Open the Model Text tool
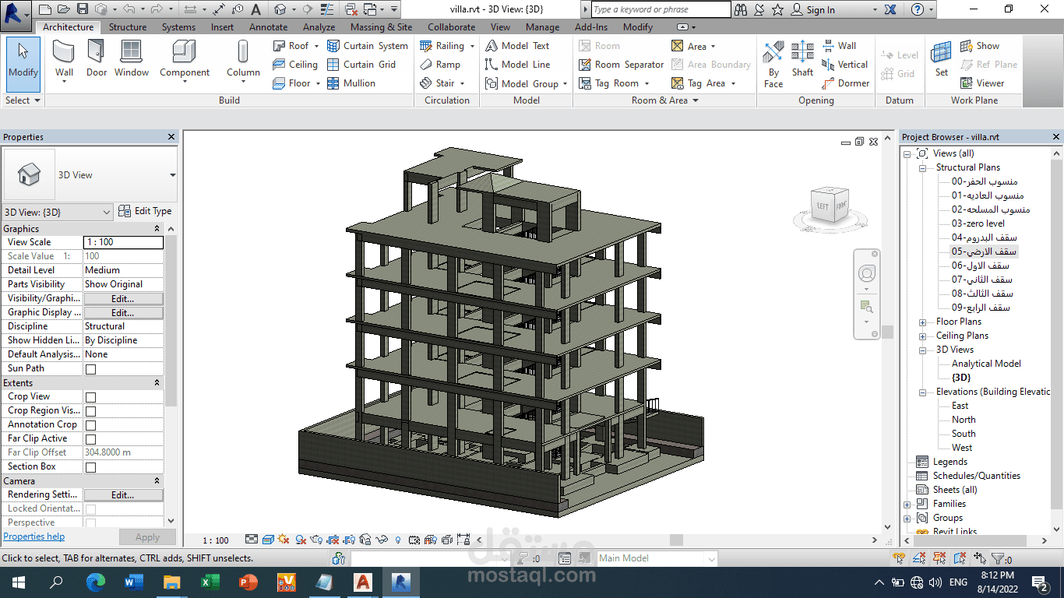Image resolution: width=1064 pixels, height=598 pixels. (x=517, y=46)
